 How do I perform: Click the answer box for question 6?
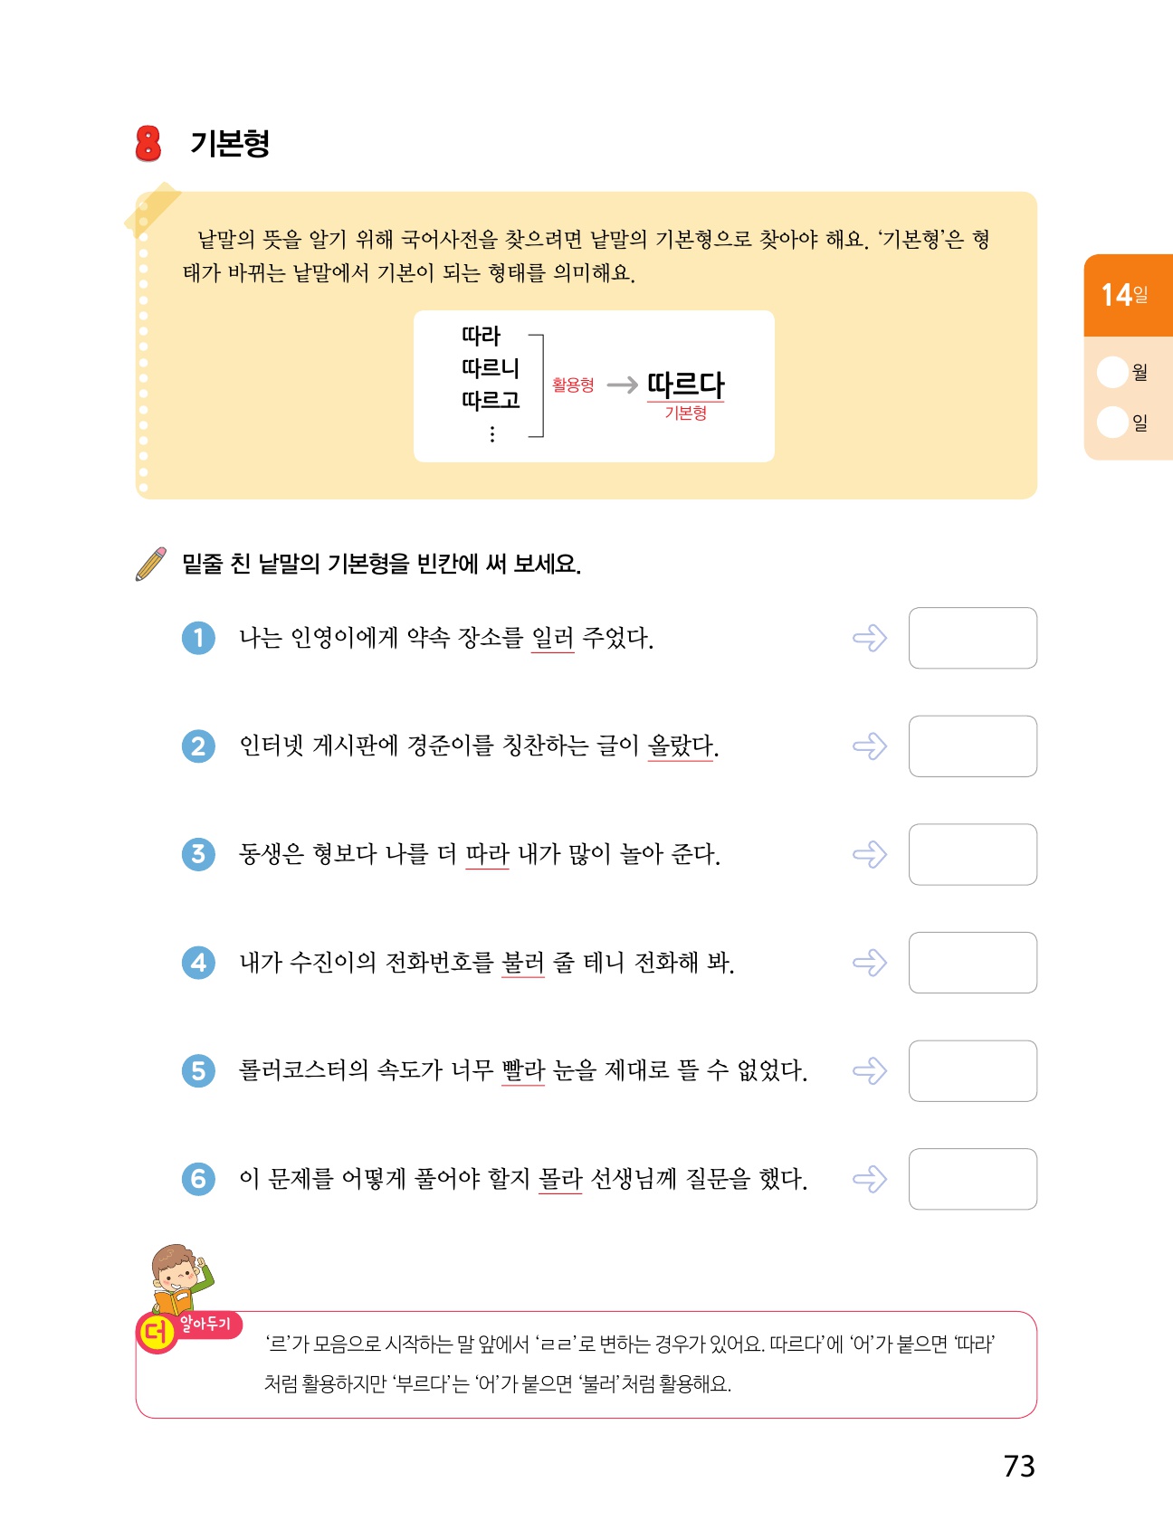click(972, 1179)
